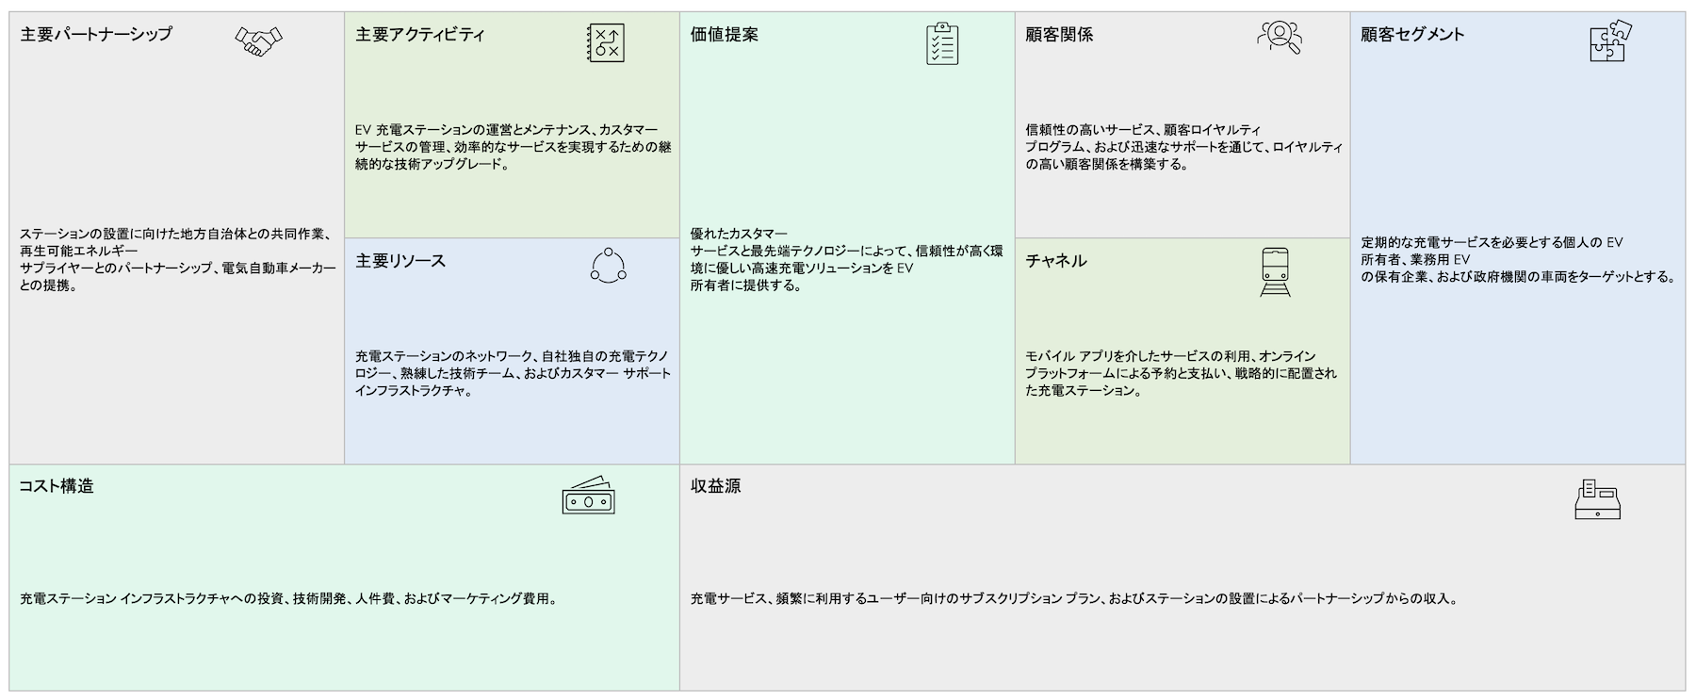Select the activity text starting EV 充電ステーションの運営
The image size is (1696, 700).
coord(514,147)
